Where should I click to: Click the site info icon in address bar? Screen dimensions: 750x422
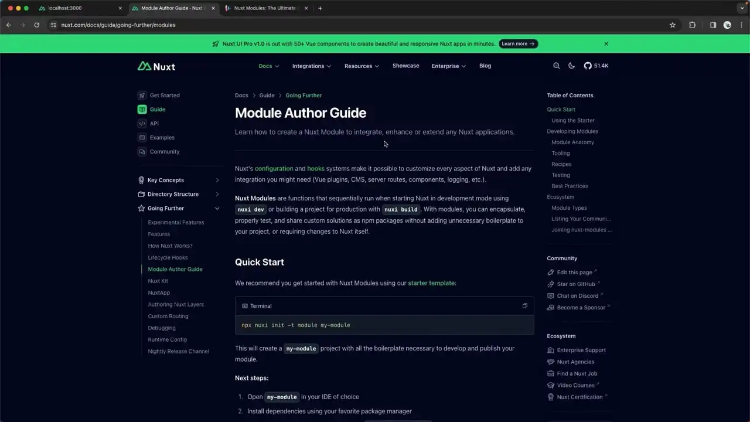53,25
